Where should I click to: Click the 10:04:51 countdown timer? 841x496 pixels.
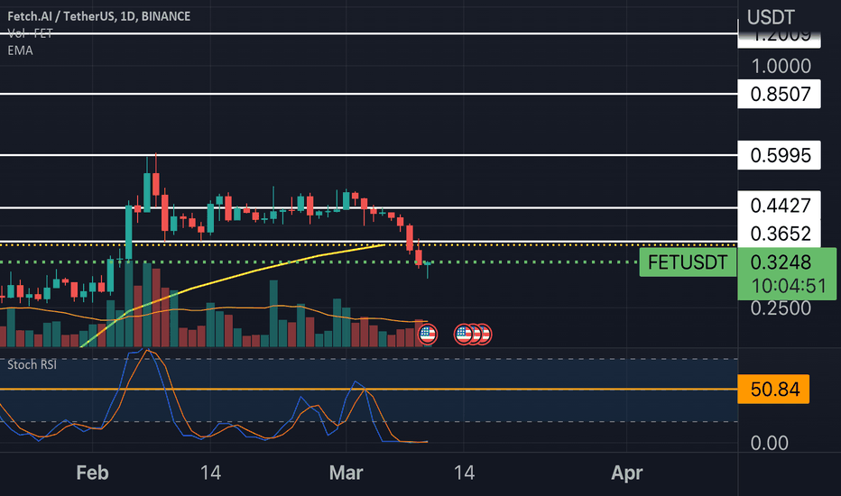(789, 286)
